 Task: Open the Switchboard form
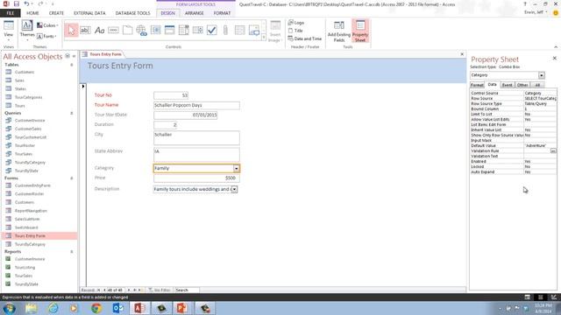click(x=26, y=227)
